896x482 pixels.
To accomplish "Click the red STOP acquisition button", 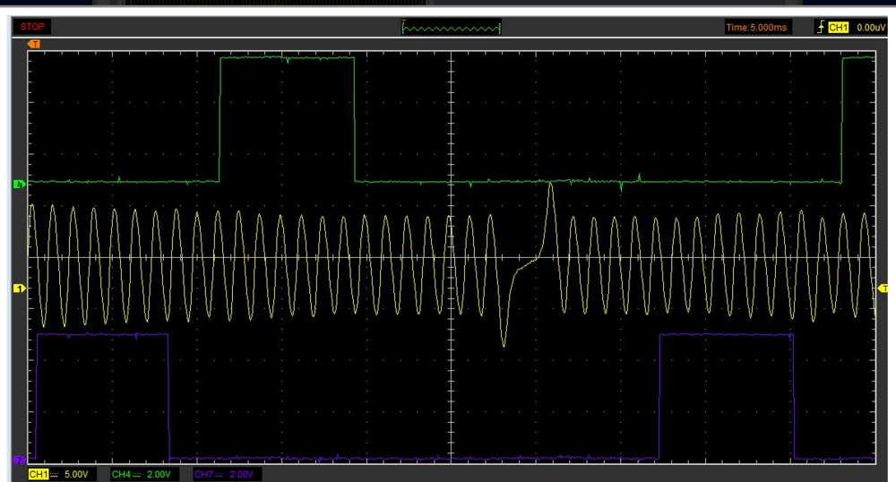I will point(32,27).
